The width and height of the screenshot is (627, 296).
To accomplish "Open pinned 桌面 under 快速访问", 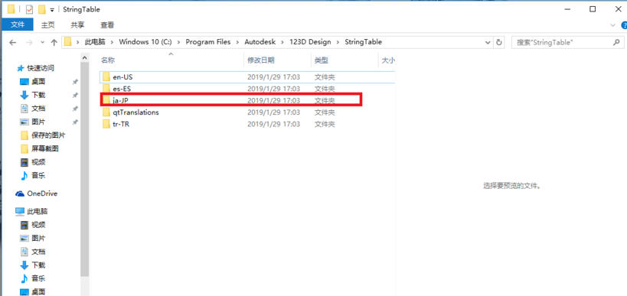I will point(38,82).
